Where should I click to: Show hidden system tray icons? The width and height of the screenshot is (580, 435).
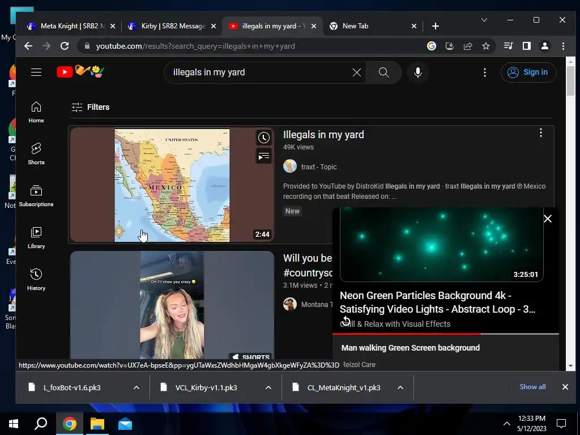pos(507,424)
